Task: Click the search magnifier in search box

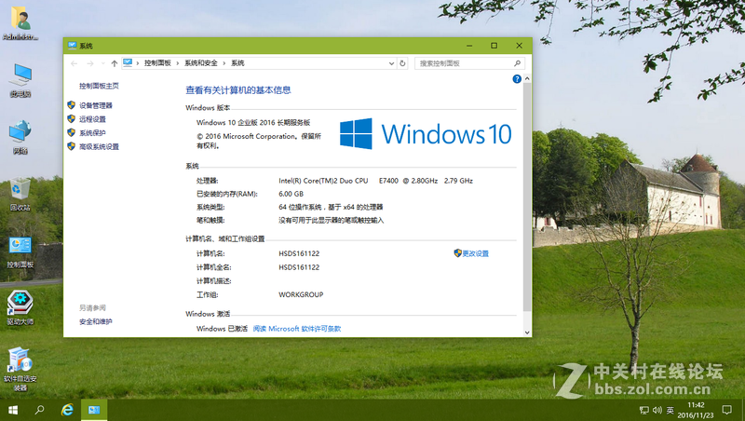Action: (517, 63)
